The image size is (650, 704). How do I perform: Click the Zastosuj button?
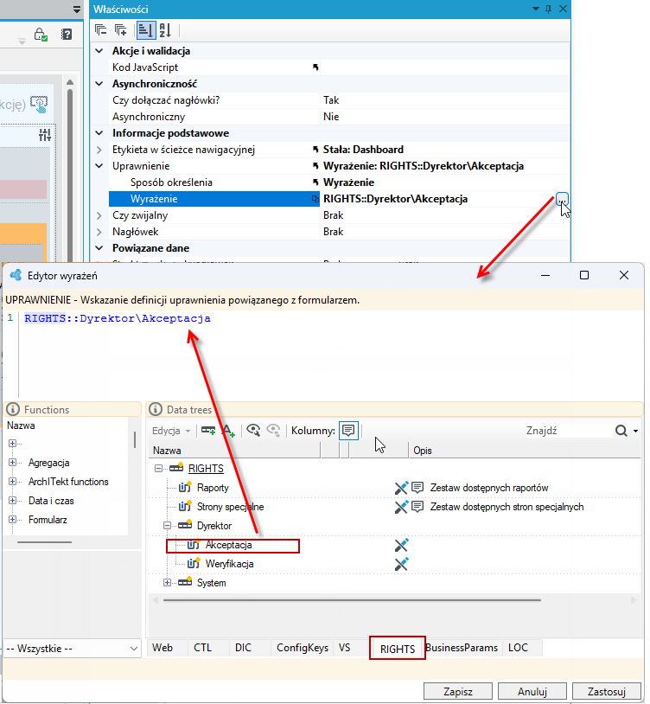[607, 691]
